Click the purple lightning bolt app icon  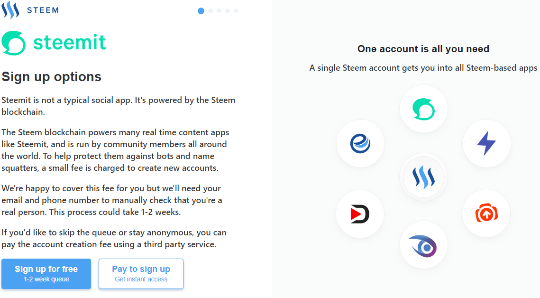(486, 143)
